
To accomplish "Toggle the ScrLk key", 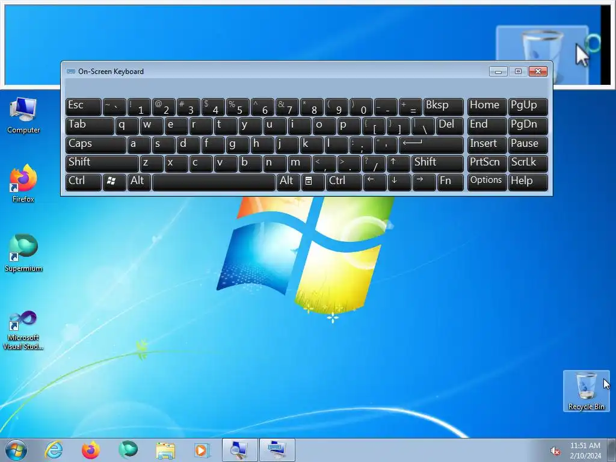I will click(528, 164).
